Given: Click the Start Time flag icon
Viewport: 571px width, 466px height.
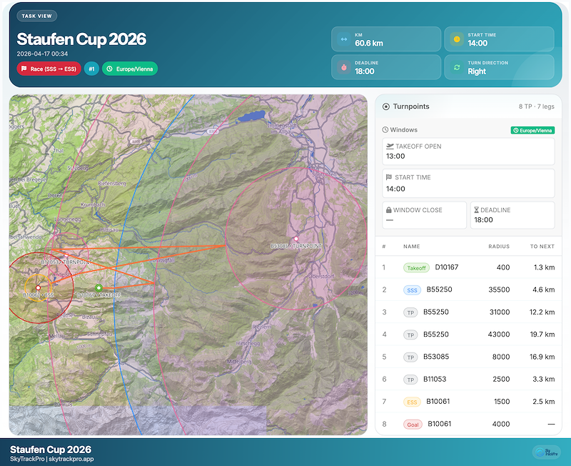Looking at the screenshot, I should (389, 177).
